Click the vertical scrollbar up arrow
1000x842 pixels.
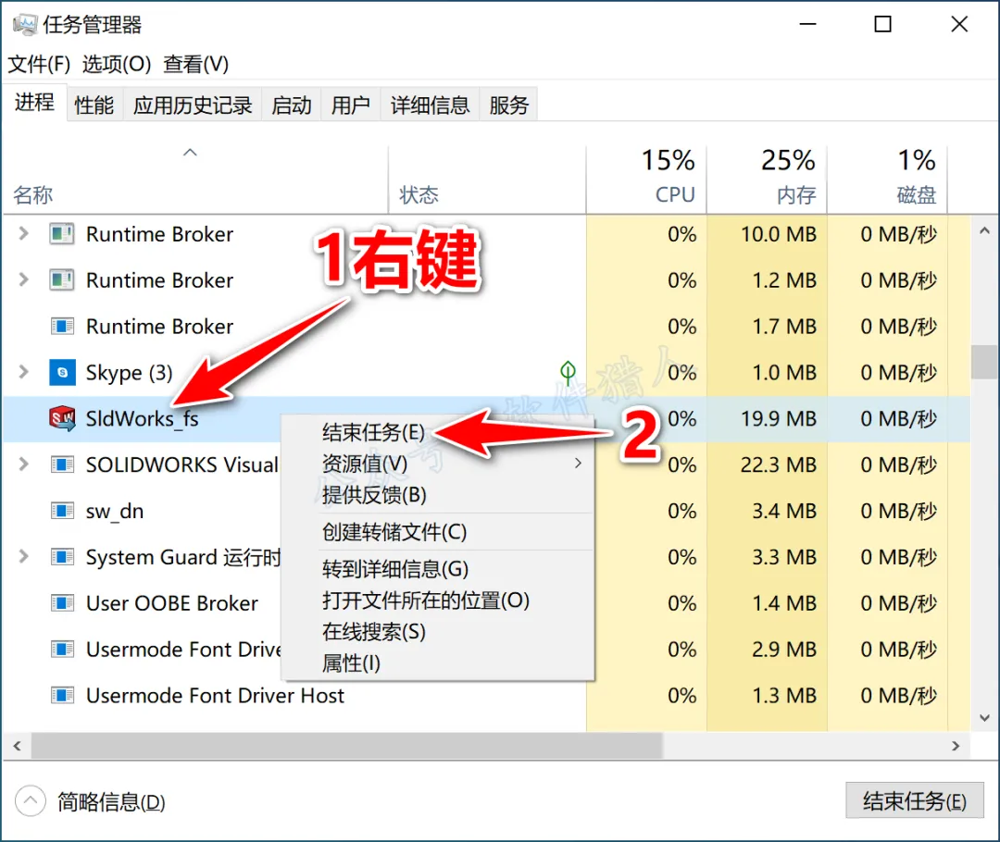pyautogui.click(x=984, y=230)
